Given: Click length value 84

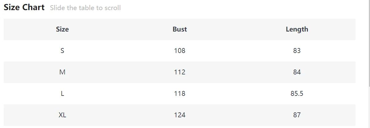Looking at the screenshot, I should (297, 72).
